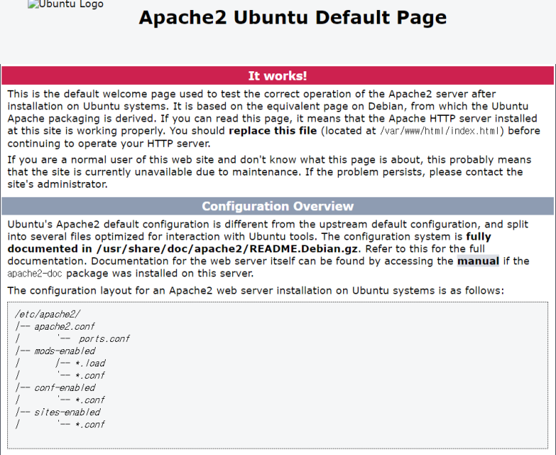Click the 'It works!' red banner
The image size is (556, 455).
tap(278, 76)
